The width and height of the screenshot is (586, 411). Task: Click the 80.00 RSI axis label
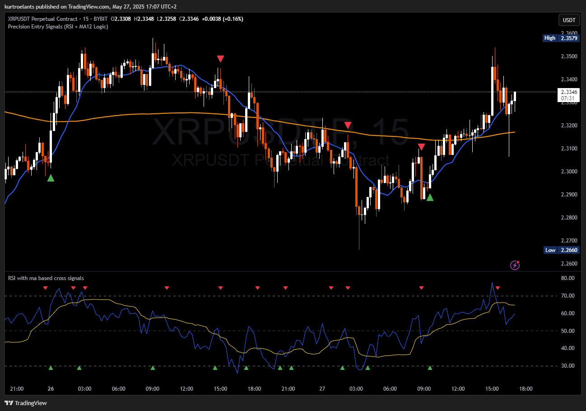(567, 278)
